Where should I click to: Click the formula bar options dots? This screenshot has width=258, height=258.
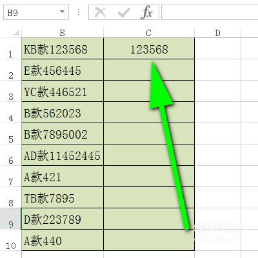tap(79, 12)
